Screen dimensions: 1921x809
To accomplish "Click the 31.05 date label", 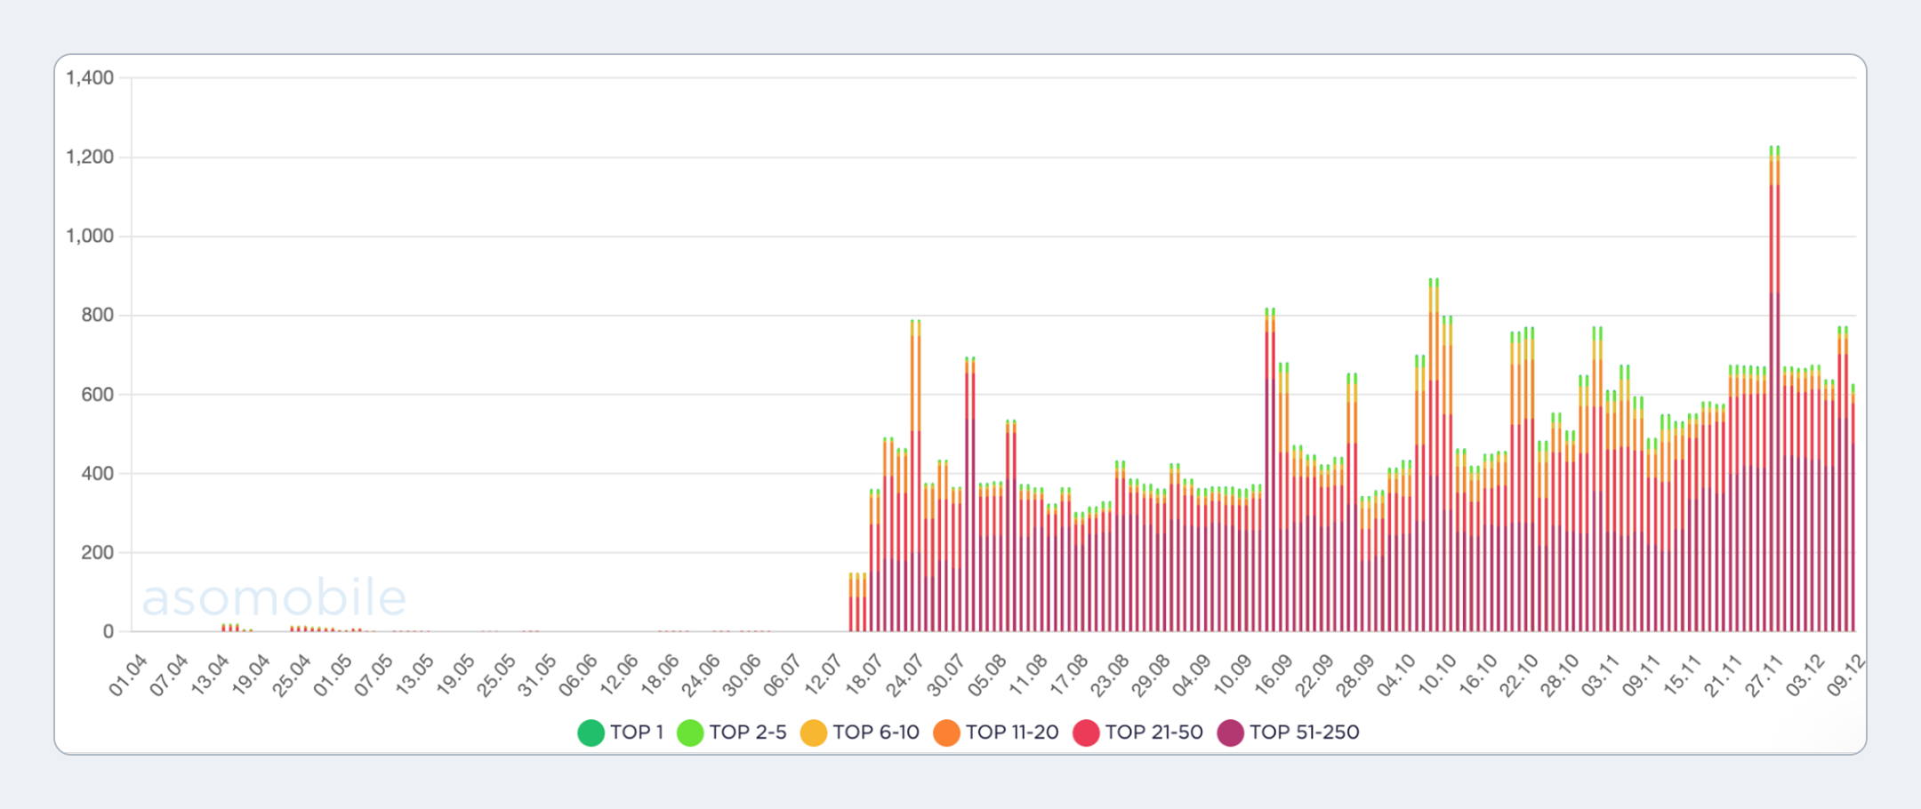I will (x=537, y=676).
